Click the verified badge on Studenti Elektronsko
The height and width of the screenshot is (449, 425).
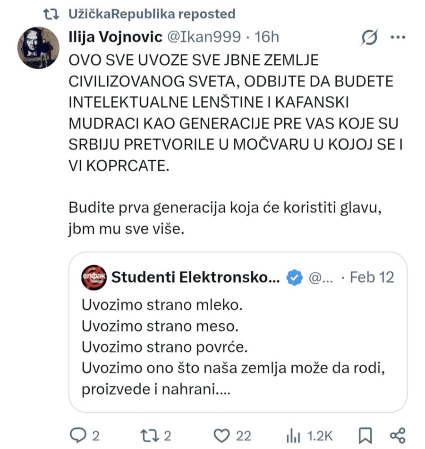point(294,278)
